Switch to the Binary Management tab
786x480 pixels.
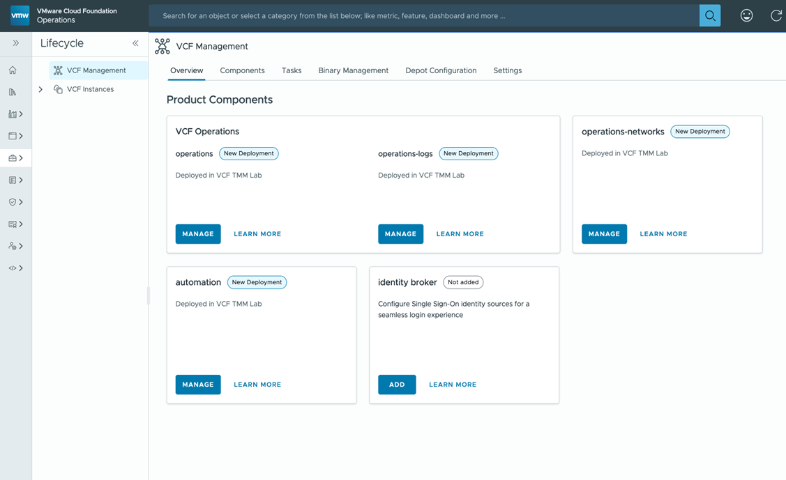[x=354, y=70]
